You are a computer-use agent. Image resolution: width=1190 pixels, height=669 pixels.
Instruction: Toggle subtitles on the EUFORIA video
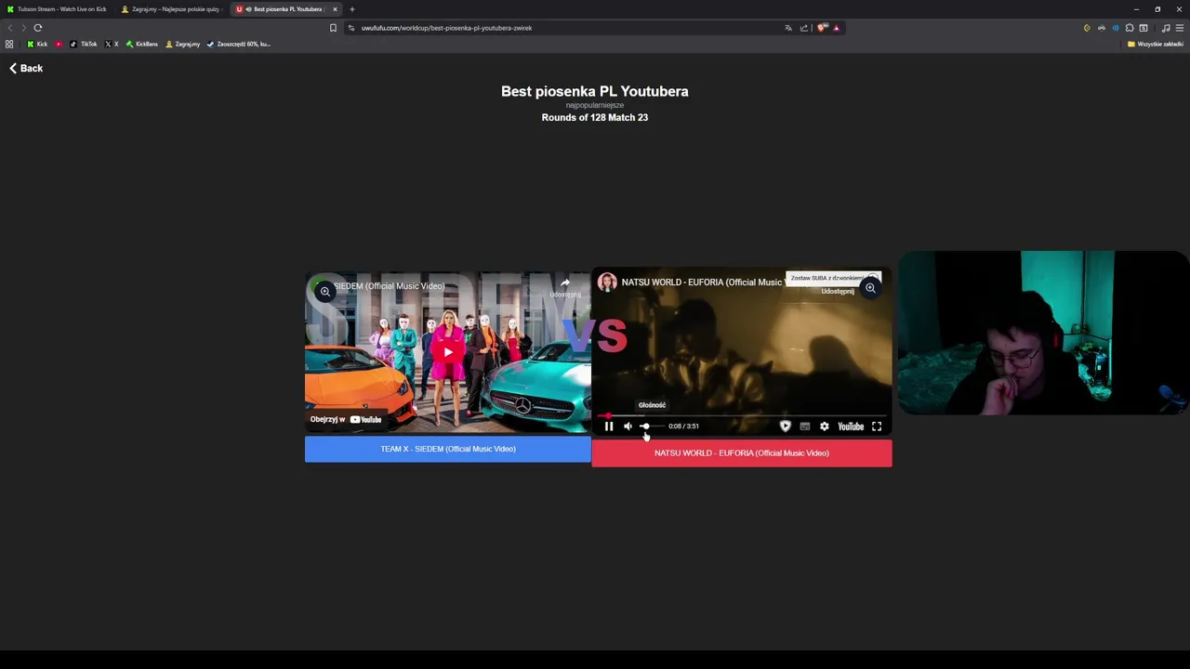(804, 426)
